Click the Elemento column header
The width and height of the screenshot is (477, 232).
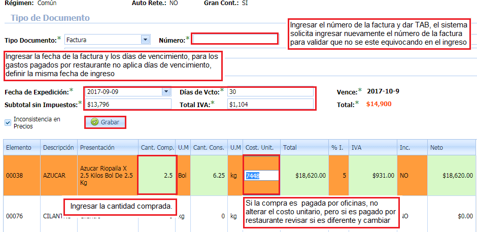(22, 148)
